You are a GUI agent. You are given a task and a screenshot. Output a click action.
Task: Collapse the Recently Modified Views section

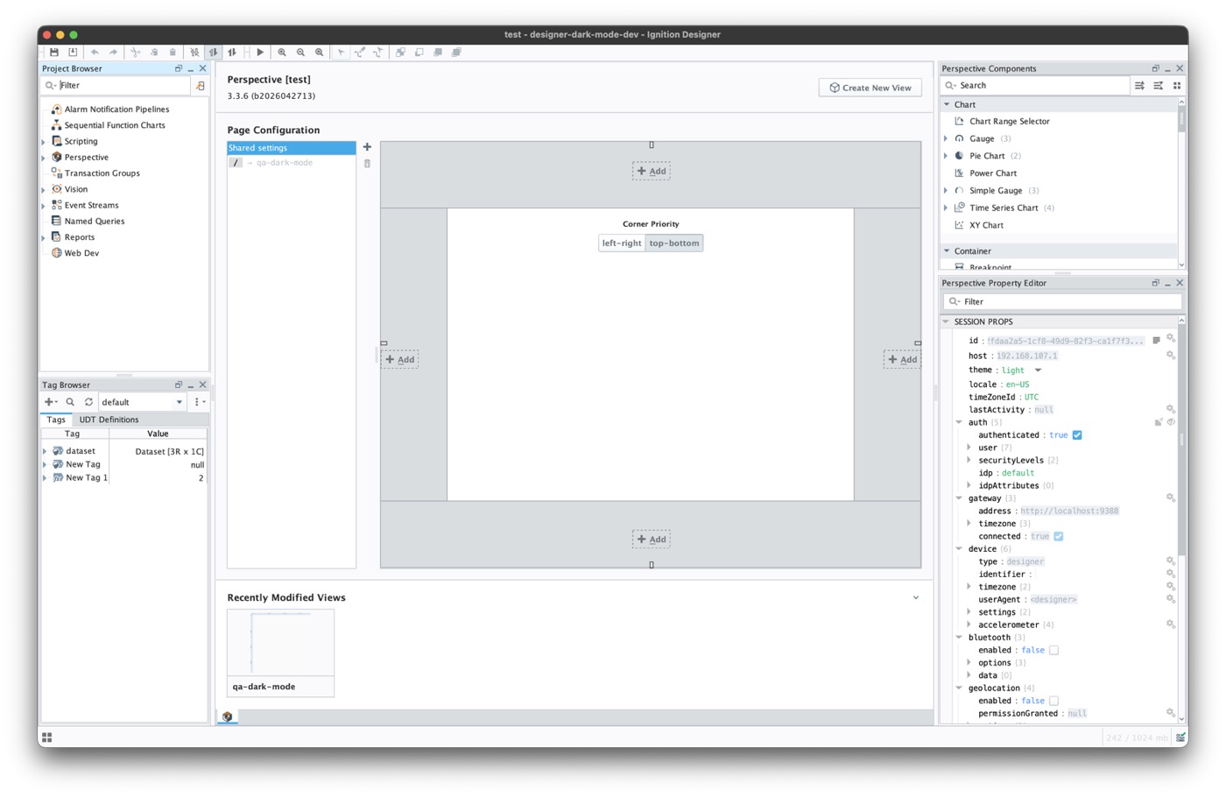(916, 598)
